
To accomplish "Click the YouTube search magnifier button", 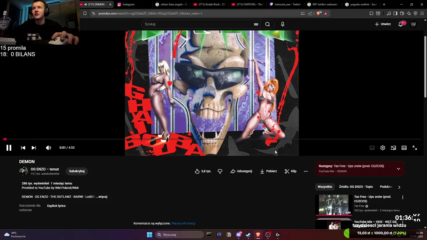I will point(268,24).
